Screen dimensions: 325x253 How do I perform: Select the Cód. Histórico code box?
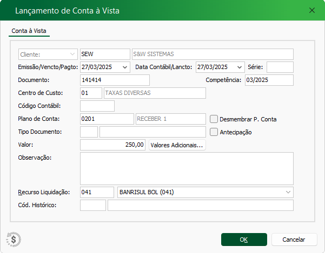point(93,205)
